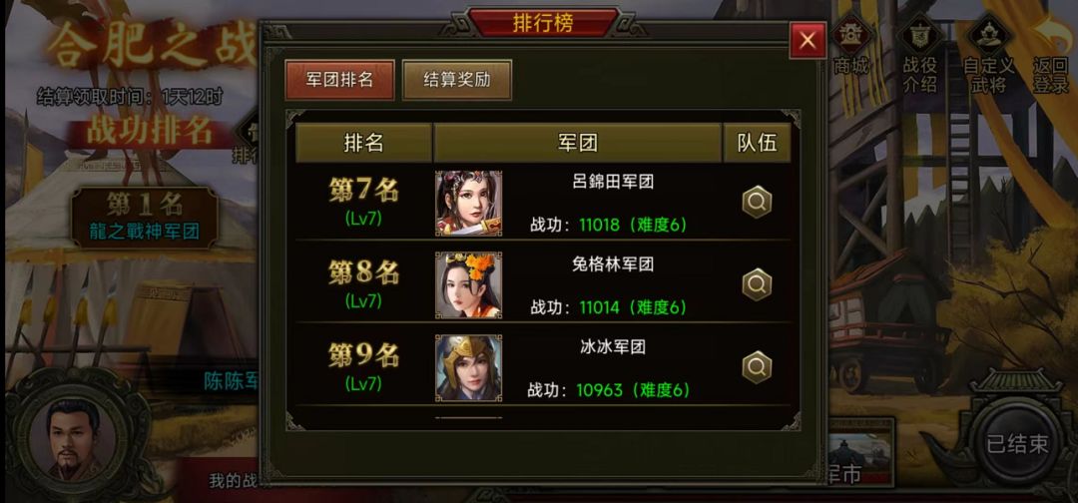Click the 排名 column header
This screenshot has height=503, width=1078.
tap(363, 143)
